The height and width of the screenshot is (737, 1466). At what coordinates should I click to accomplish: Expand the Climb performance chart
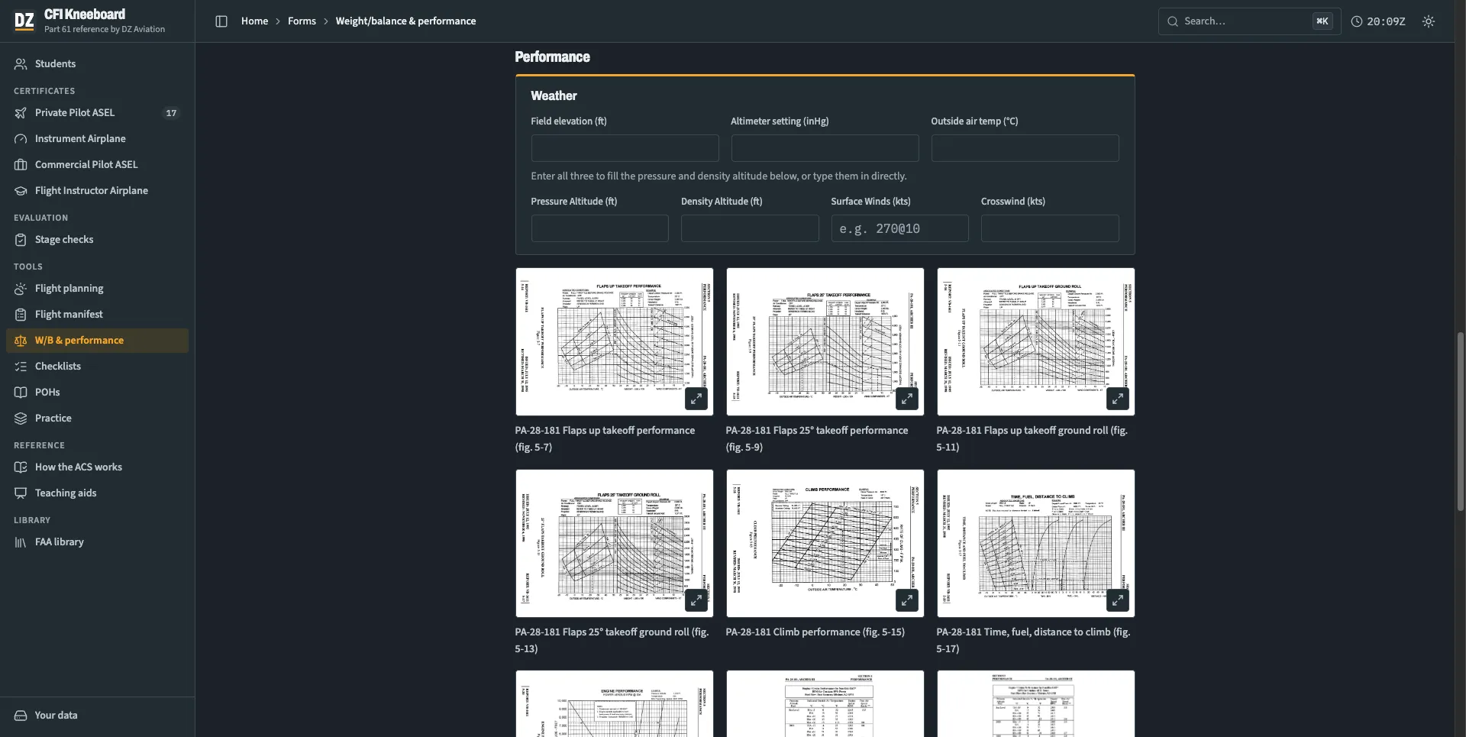click(906, 600)
